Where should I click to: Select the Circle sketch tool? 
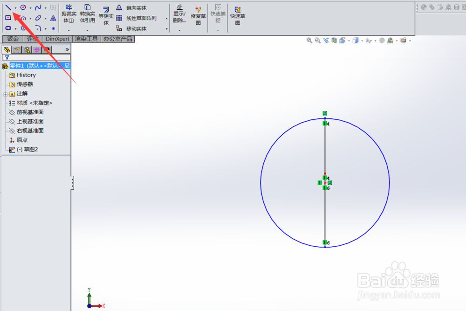[x=23, y=7]
